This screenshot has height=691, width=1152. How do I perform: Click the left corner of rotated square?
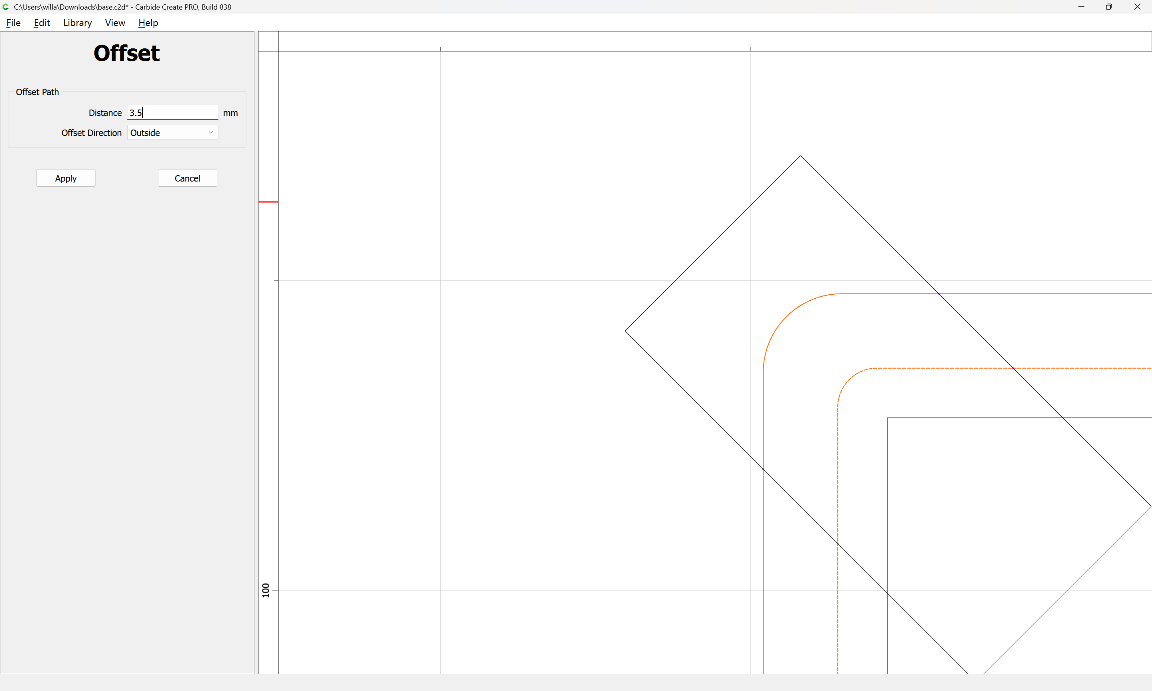[625, 331]
